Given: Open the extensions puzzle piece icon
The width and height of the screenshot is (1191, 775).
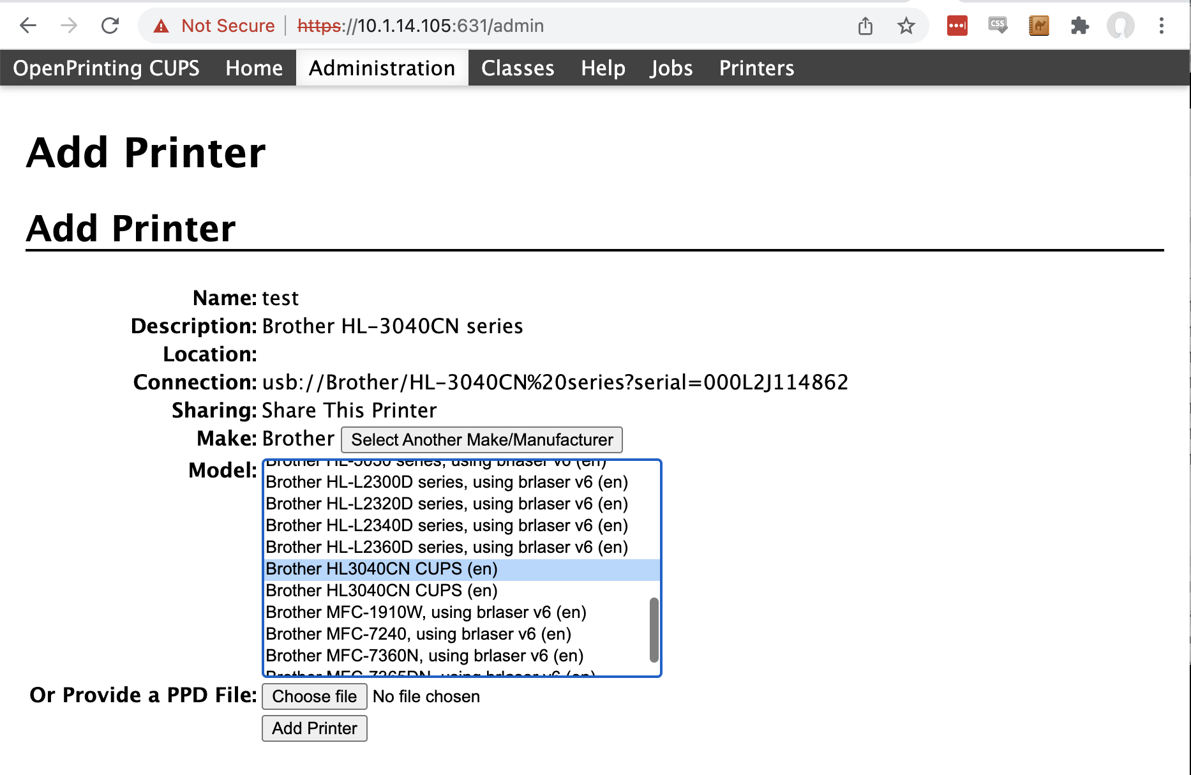Looking at the screenshot, I should (1080, 26).
